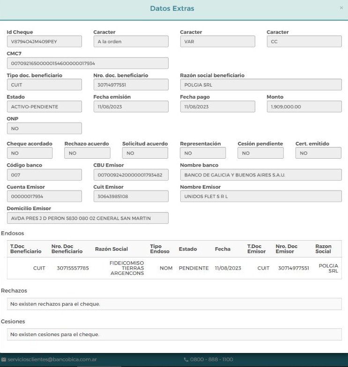Click the 'A la orden' Caracter field
The height and width of the screenshot is (367, 348).
coord(131,41)
